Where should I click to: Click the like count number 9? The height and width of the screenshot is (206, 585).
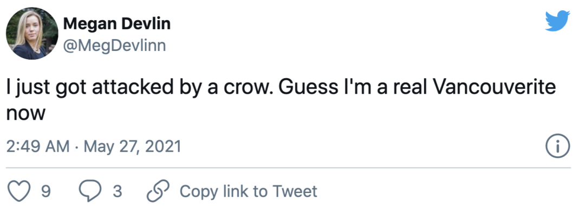click(46, 191)
